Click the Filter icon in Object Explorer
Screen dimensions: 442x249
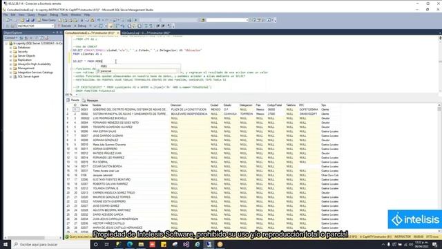37,38
